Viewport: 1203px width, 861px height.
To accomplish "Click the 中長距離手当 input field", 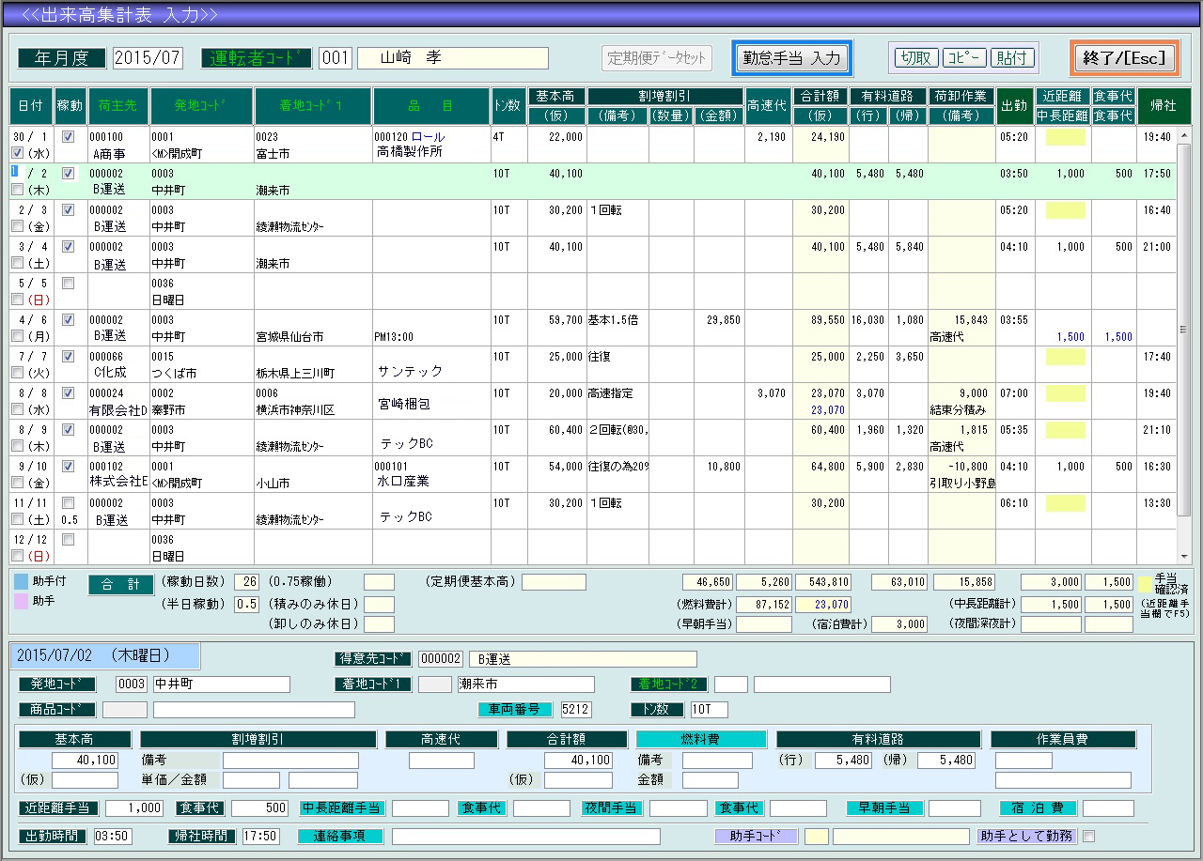I will pyautogui.click(x=420, y=807).
